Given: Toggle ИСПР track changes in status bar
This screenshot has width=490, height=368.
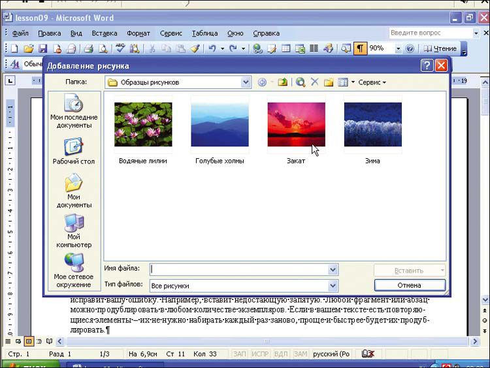Looking at the screenshot, I should pos(261,354).
